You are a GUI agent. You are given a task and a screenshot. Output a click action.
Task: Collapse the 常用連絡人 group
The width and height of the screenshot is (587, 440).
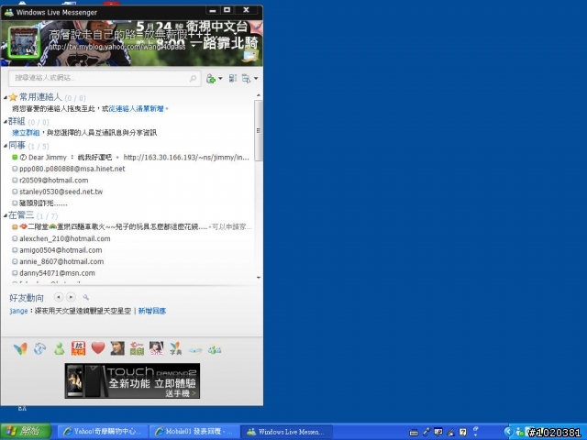click(6, 98)
